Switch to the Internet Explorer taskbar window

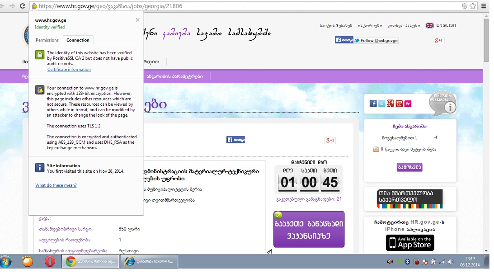pos(149,261)
